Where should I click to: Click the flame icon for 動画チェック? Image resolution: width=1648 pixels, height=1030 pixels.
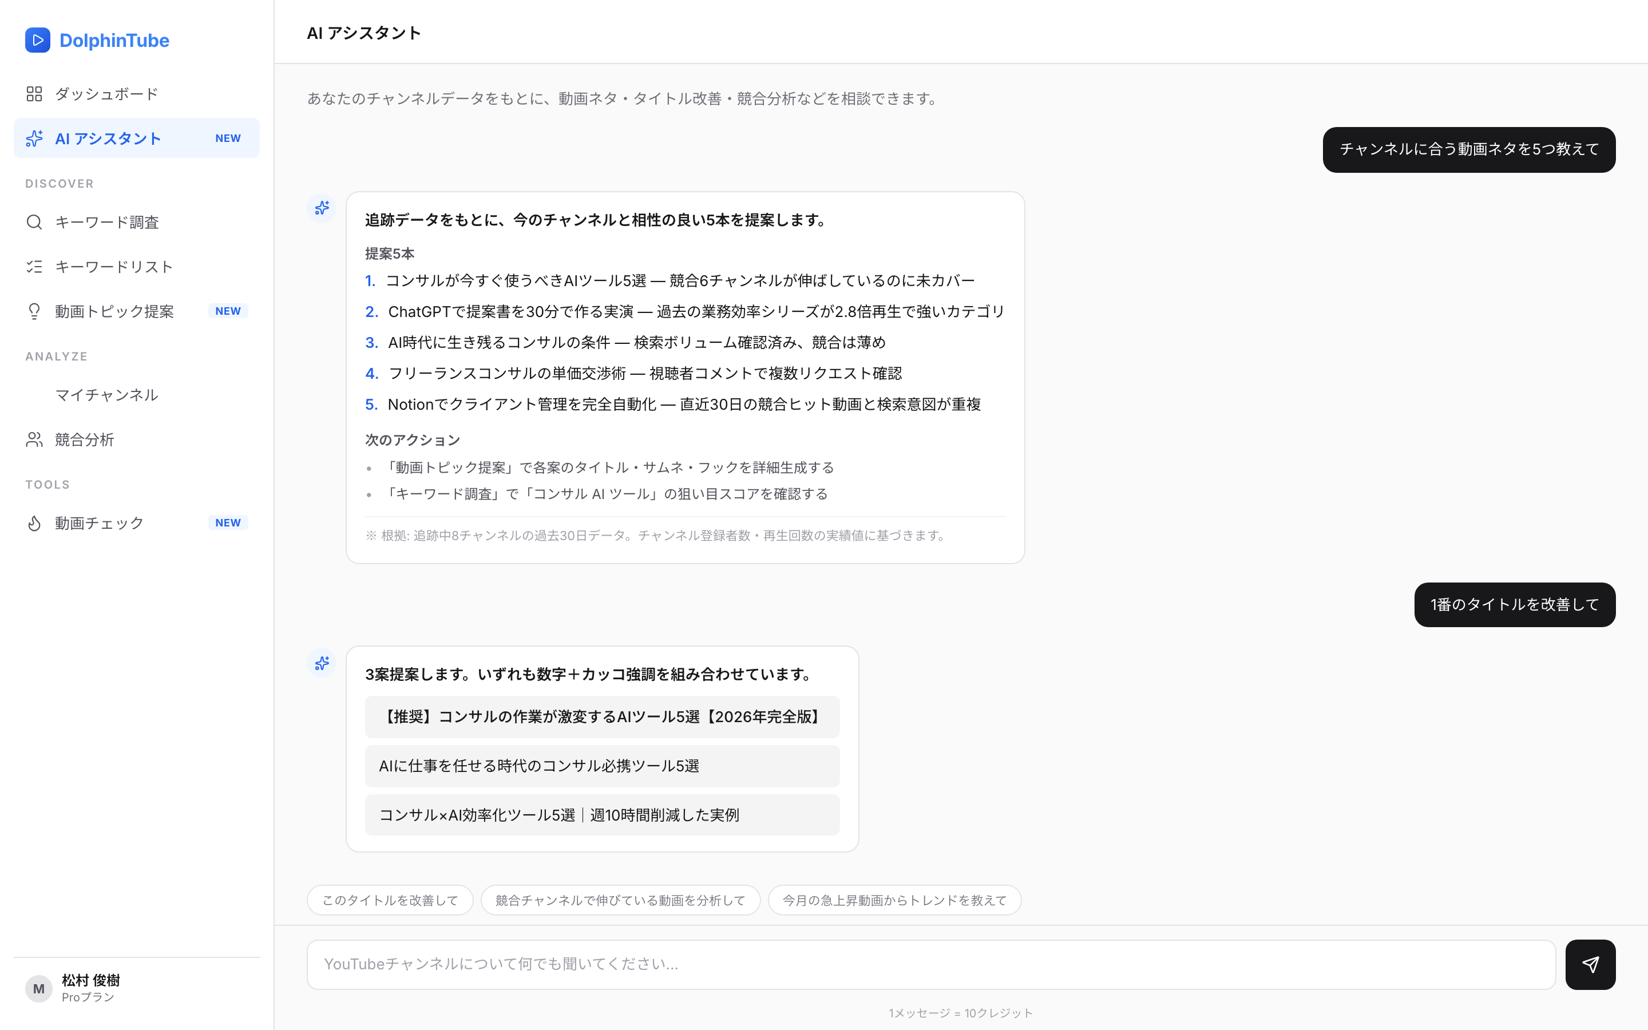tap(34, 523)
